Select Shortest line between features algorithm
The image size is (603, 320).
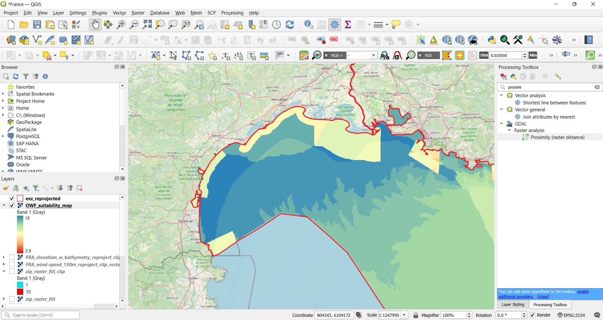coord(554,102)
